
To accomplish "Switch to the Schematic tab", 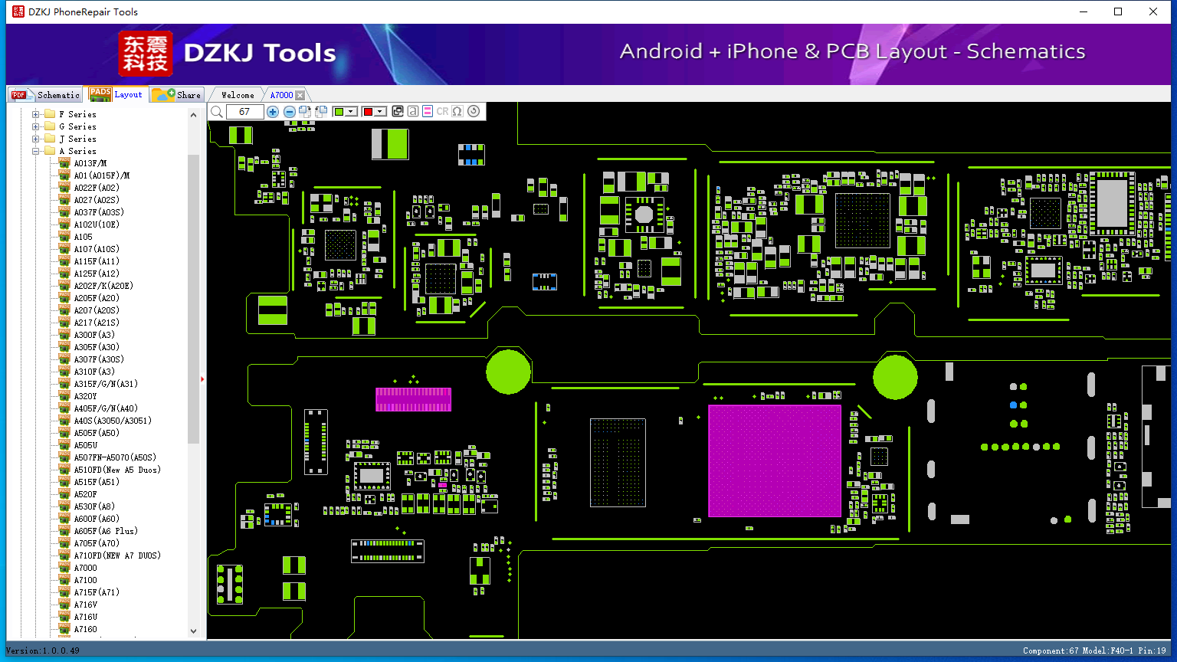I will tap(46, 95).
